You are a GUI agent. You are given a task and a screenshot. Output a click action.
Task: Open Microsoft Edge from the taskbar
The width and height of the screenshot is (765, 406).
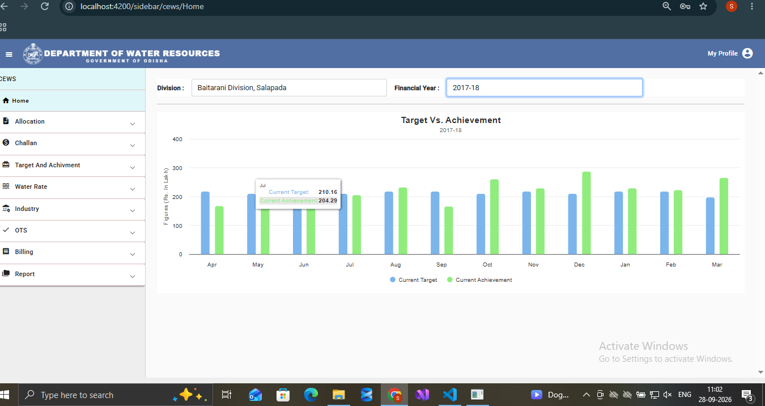(311, 395)
